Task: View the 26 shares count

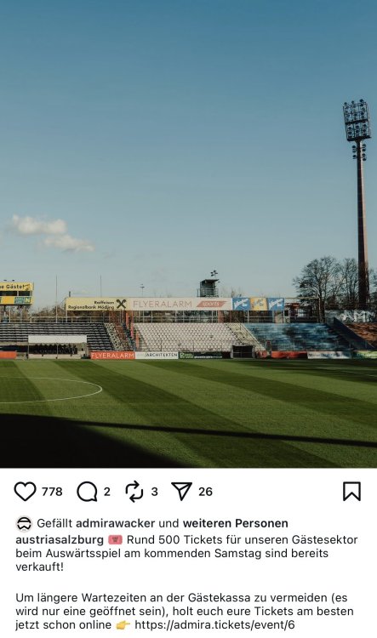Action: point(205,492)
